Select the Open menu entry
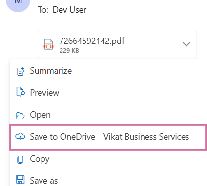The width and height of the screenshot is (207, 186). (108, 115)
